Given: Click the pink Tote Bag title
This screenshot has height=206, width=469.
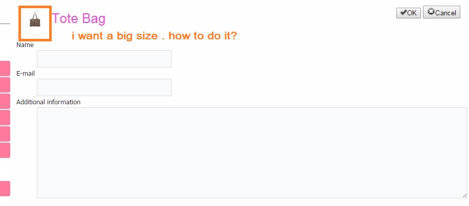Looking at the screenshot, I should pyautogui.click(x=79, y=19).
